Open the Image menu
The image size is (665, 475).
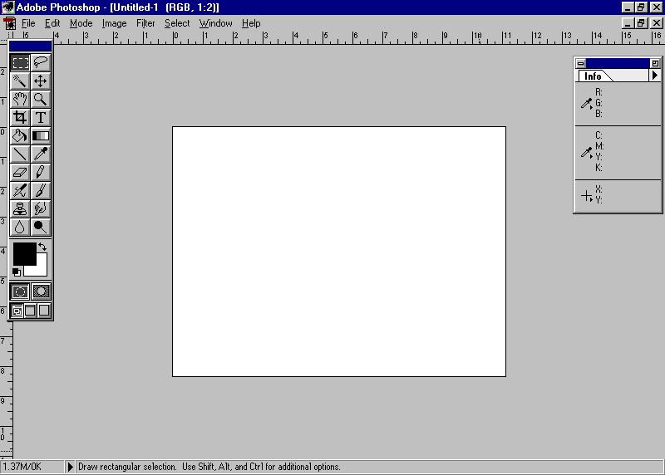point(114,23)
